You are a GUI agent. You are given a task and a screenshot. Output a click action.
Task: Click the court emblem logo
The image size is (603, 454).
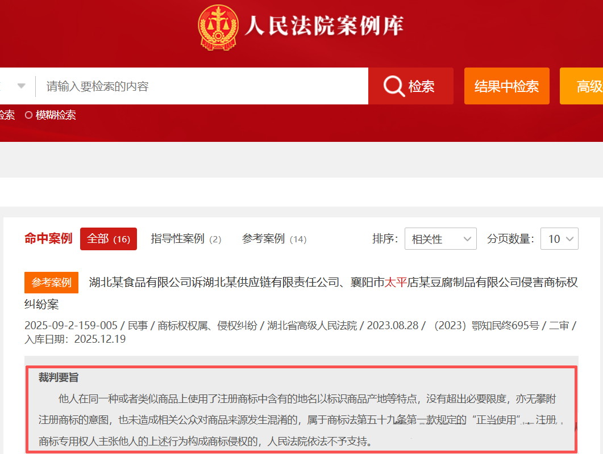coord(219,26)
